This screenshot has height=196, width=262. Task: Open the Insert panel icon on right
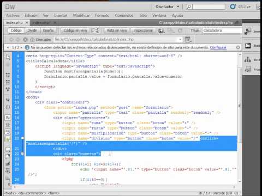[x=248, y=31]
